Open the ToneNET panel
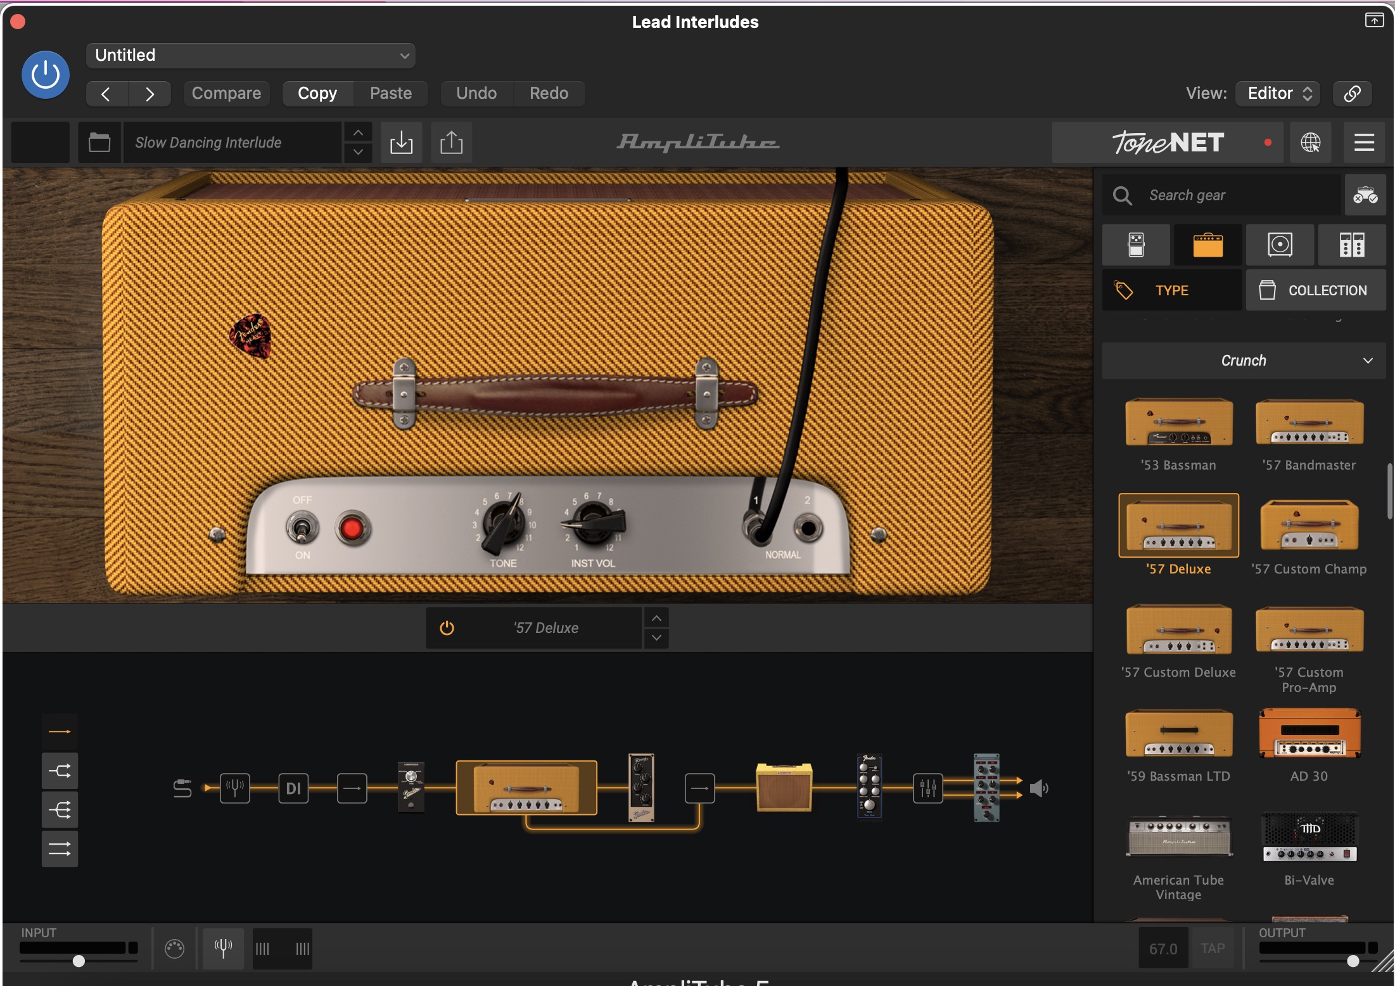 point(1168,142)
